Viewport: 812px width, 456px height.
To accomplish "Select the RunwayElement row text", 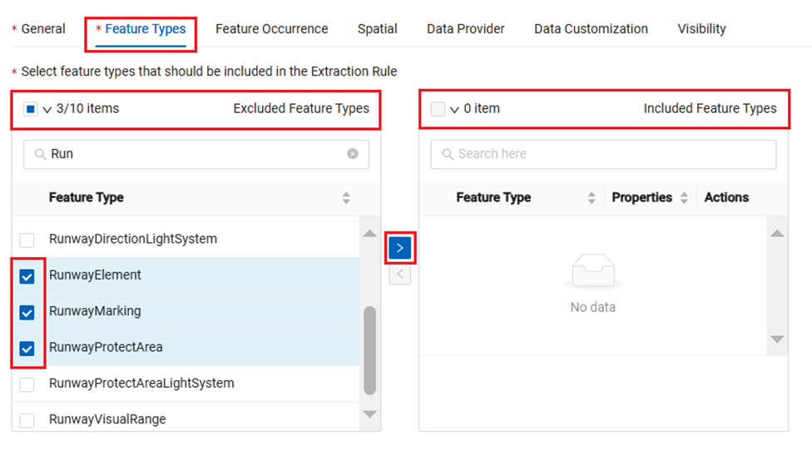I will 95,275.
